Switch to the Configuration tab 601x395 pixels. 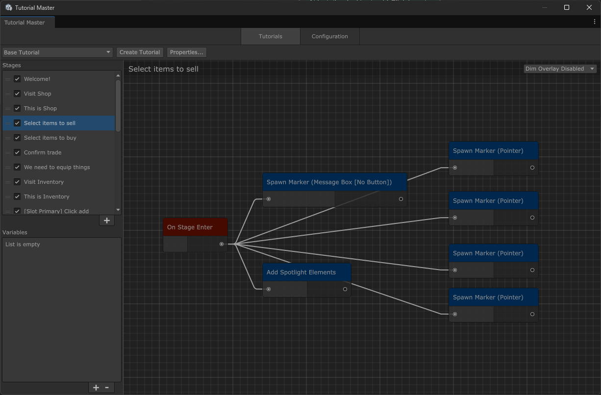pyautogui.click(x=330, y=36)
